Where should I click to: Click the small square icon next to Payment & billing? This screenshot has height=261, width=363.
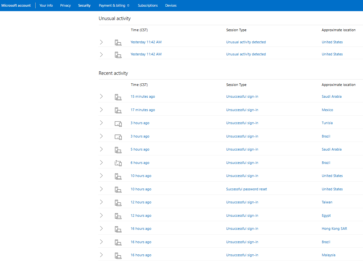(x=128, y=5)
